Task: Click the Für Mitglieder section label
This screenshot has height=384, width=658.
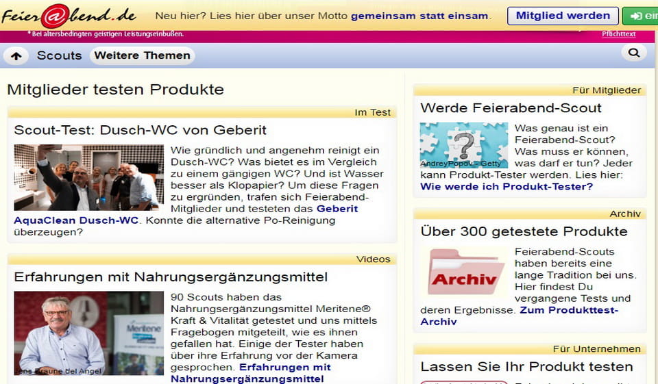Action: 607,90
